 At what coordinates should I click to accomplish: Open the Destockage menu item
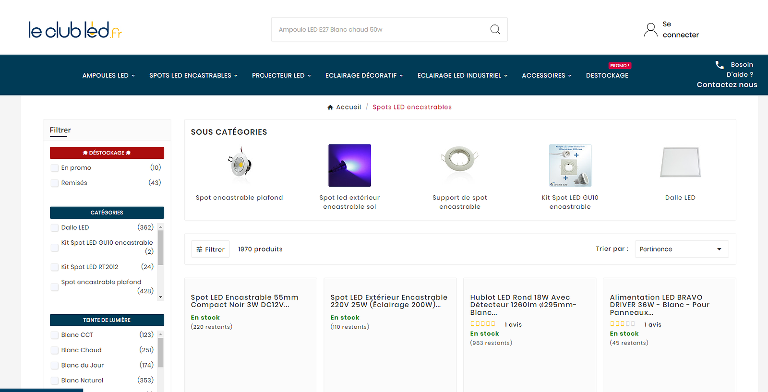607,75
